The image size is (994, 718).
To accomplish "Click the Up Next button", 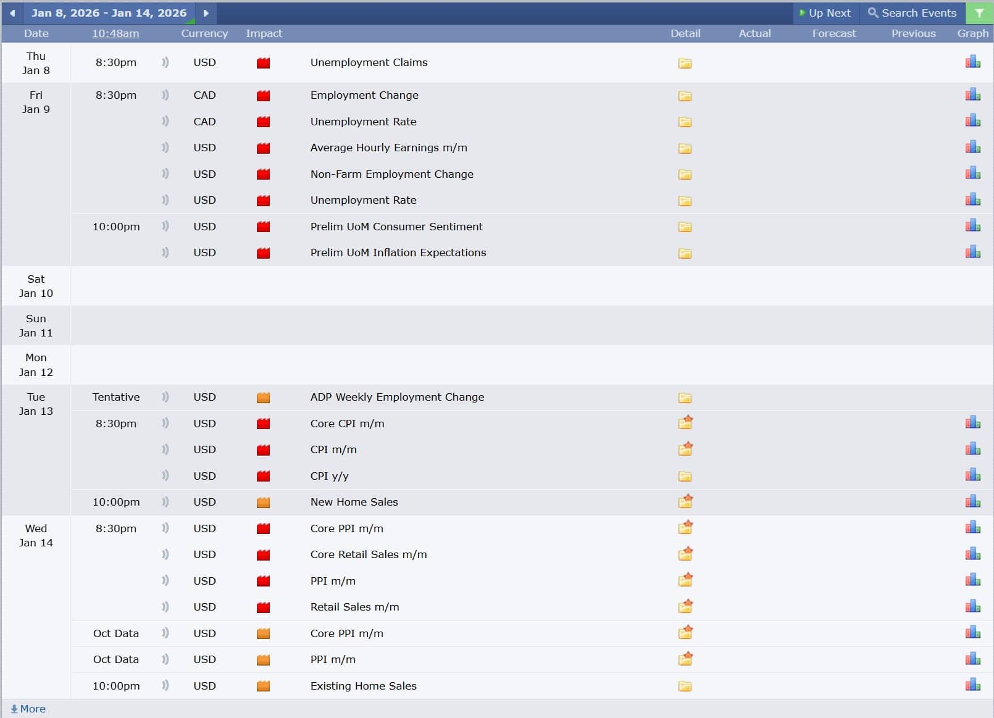I will click(x=825, y=13).
